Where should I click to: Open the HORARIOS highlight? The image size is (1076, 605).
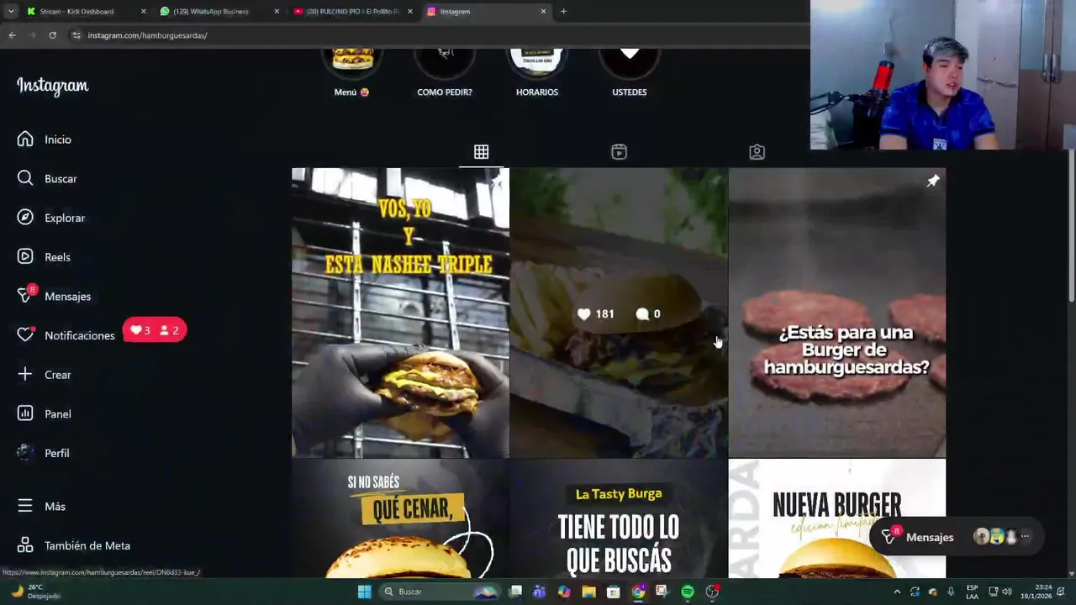point(537,71)
